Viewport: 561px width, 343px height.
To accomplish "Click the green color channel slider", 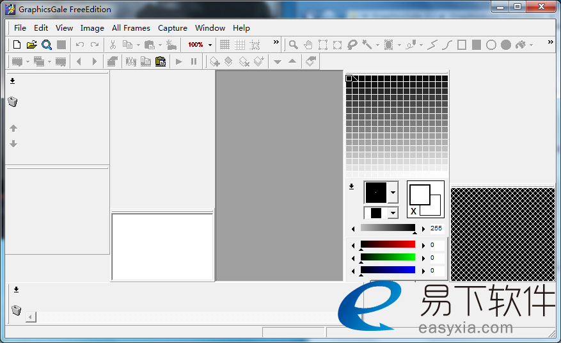I will click(388, 257).
